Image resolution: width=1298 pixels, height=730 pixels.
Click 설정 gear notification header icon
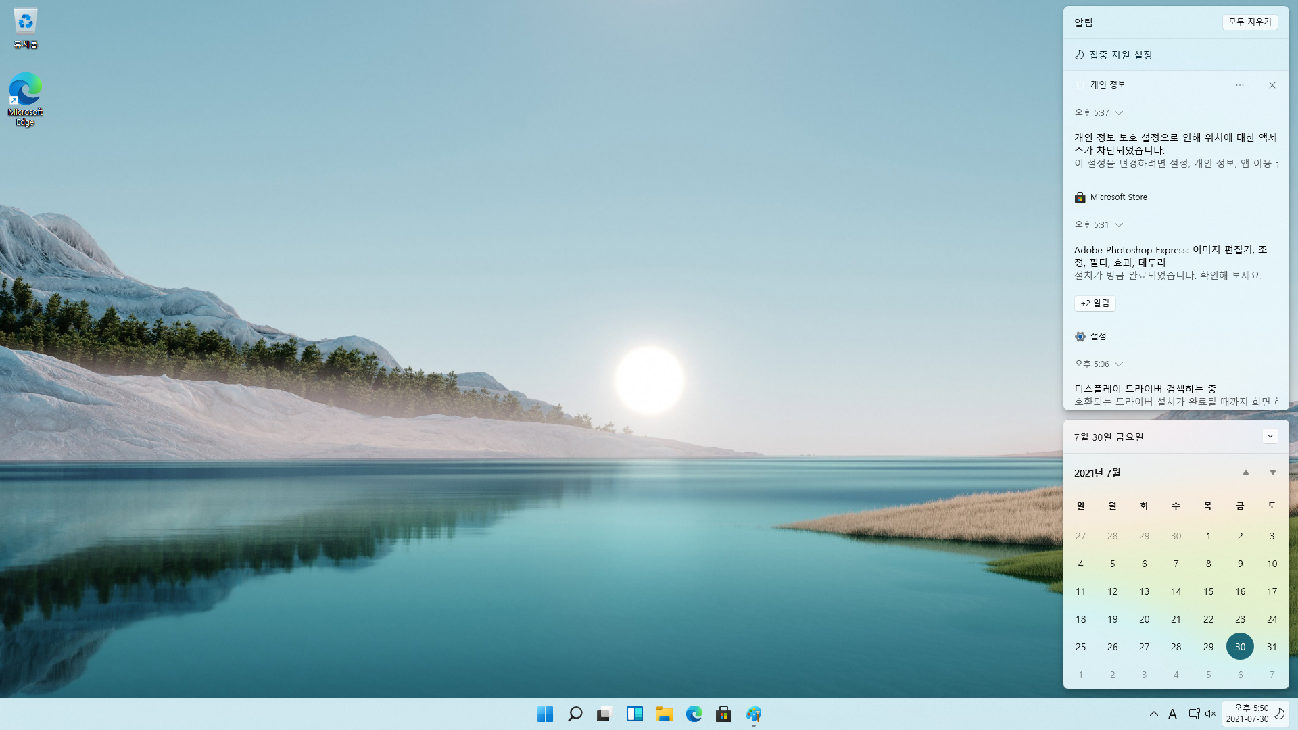point(1080,337)
